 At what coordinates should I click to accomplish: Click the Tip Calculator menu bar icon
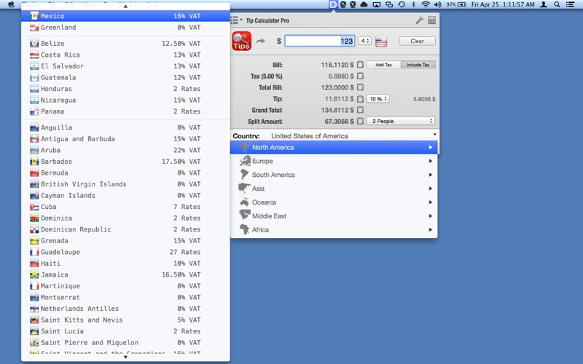pyautogui.click(x=333, y=4)
